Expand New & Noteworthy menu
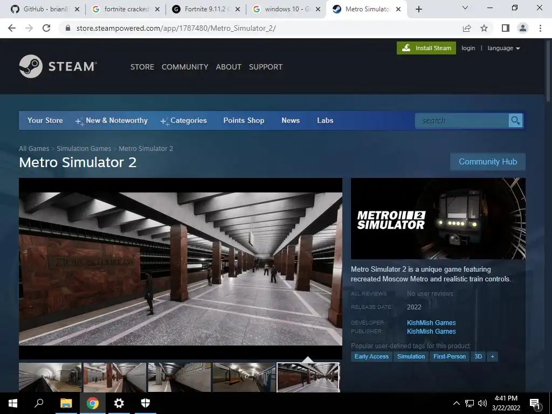This screenshot has width=552, height=414. pyautogui.click(x=112, y=121)
